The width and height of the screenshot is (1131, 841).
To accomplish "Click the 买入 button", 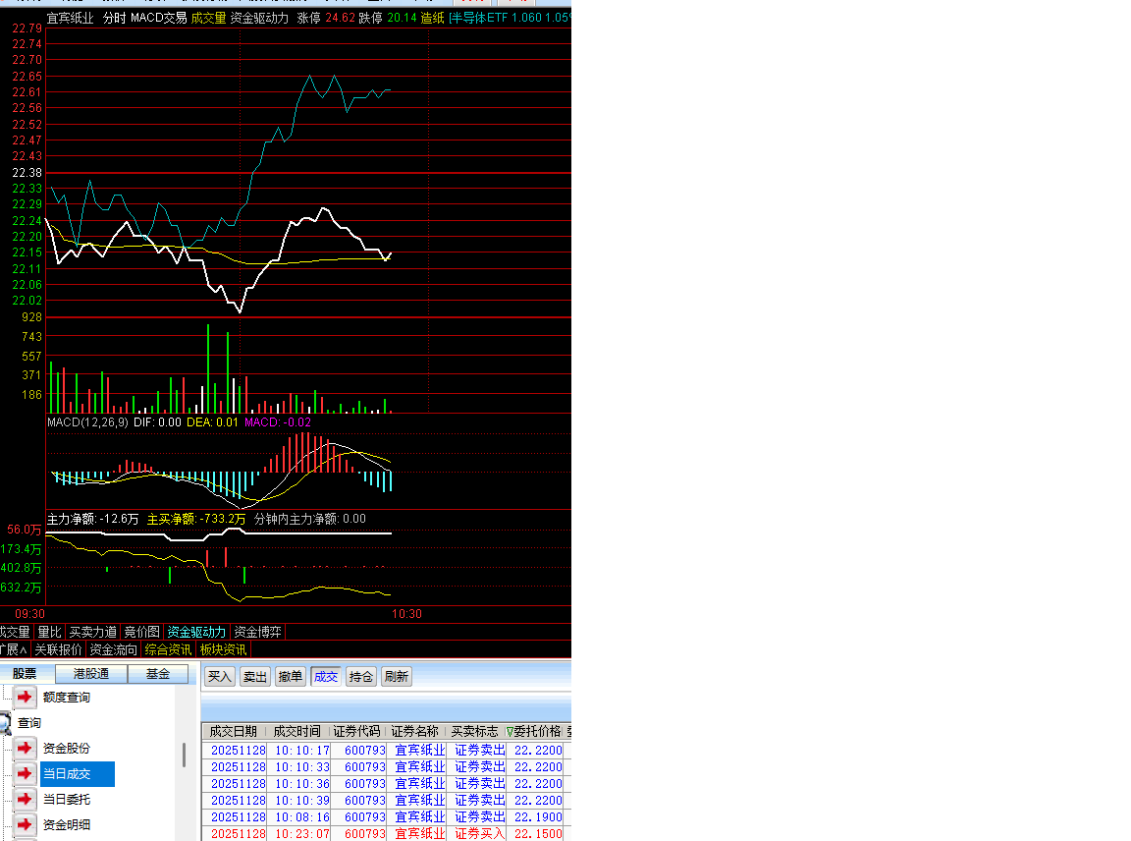I will [219, 676].
